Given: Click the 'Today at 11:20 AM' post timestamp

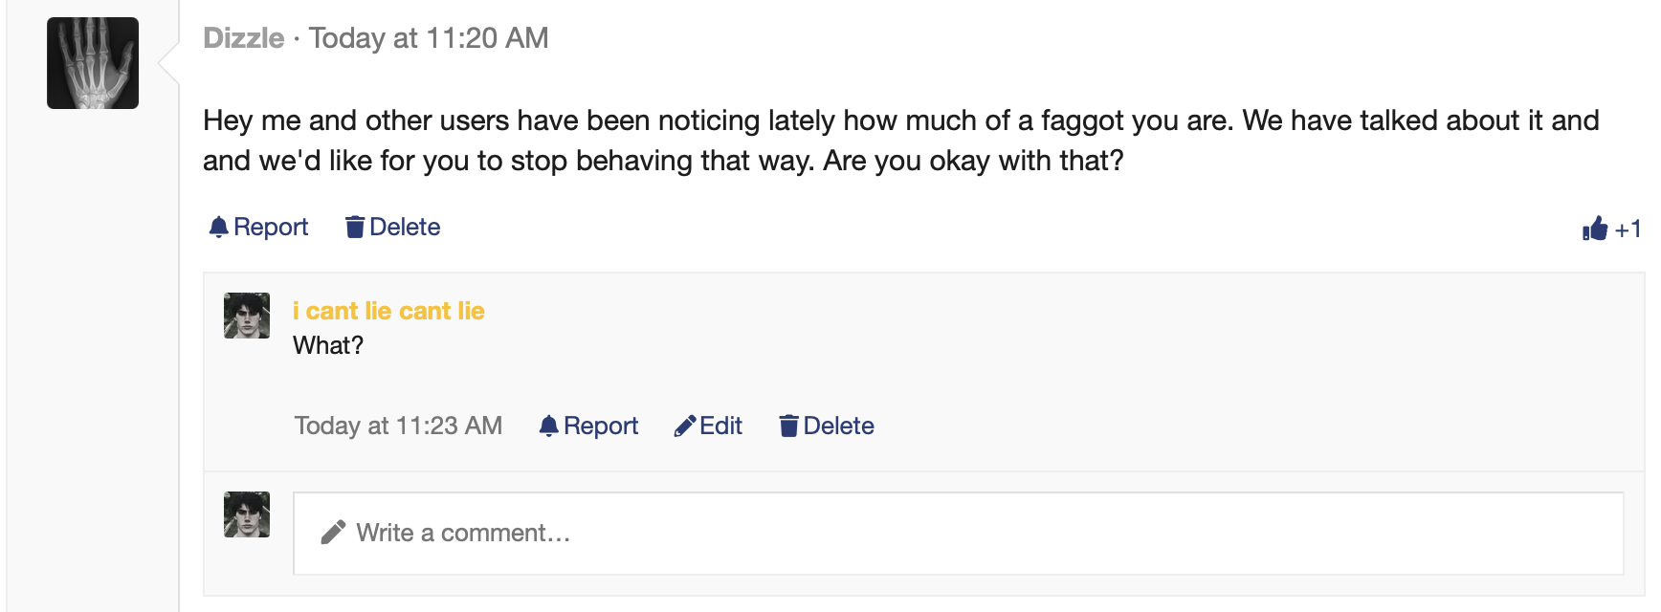Looking at the screenshot, I should click(x=429, y=38).
